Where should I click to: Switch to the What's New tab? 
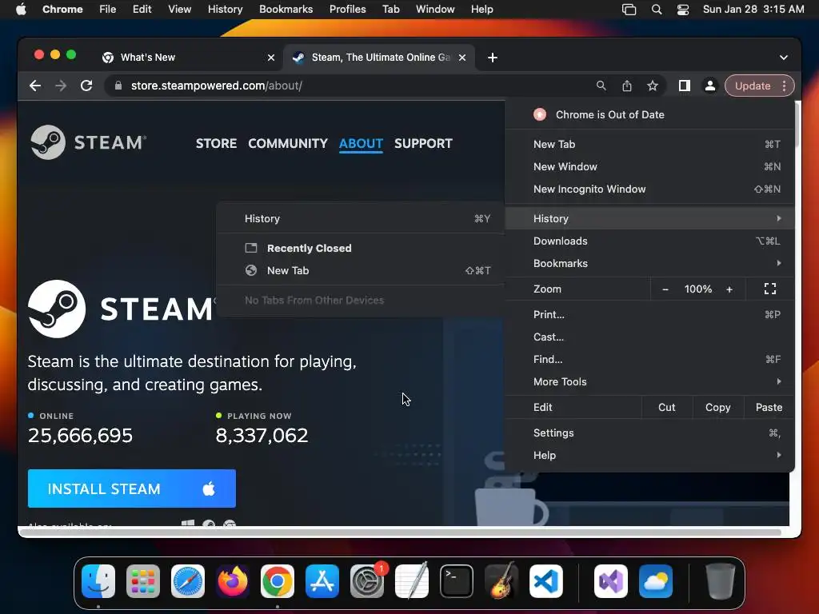[x=188, y=58]
